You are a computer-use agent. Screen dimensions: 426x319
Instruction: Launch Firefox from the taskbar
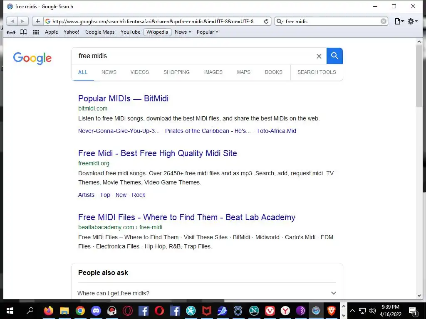click(49, 311)
